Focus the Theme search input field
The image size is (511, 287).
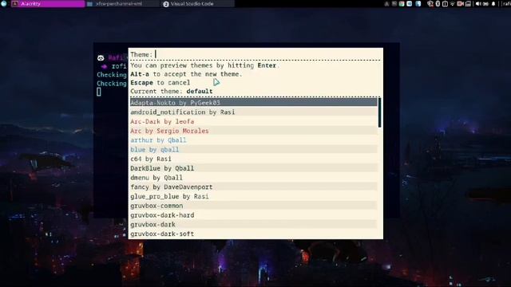pos(255,54)
